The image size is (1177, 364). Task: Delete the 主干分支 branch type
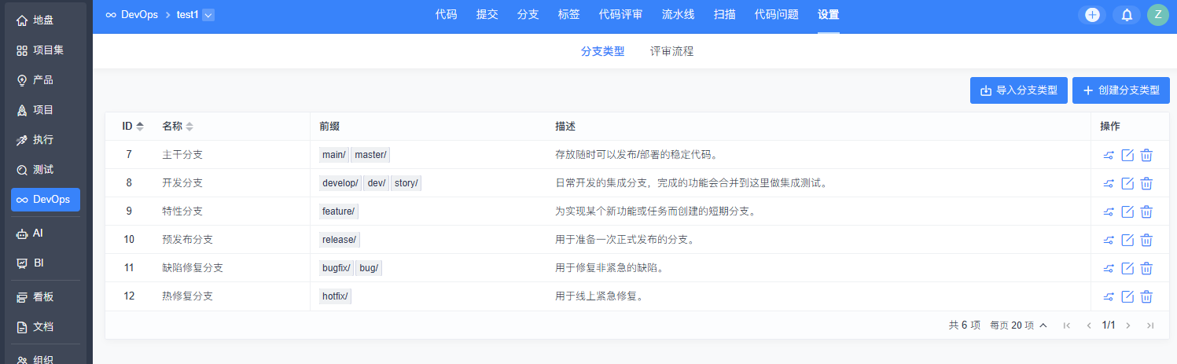pos(1146,155)
